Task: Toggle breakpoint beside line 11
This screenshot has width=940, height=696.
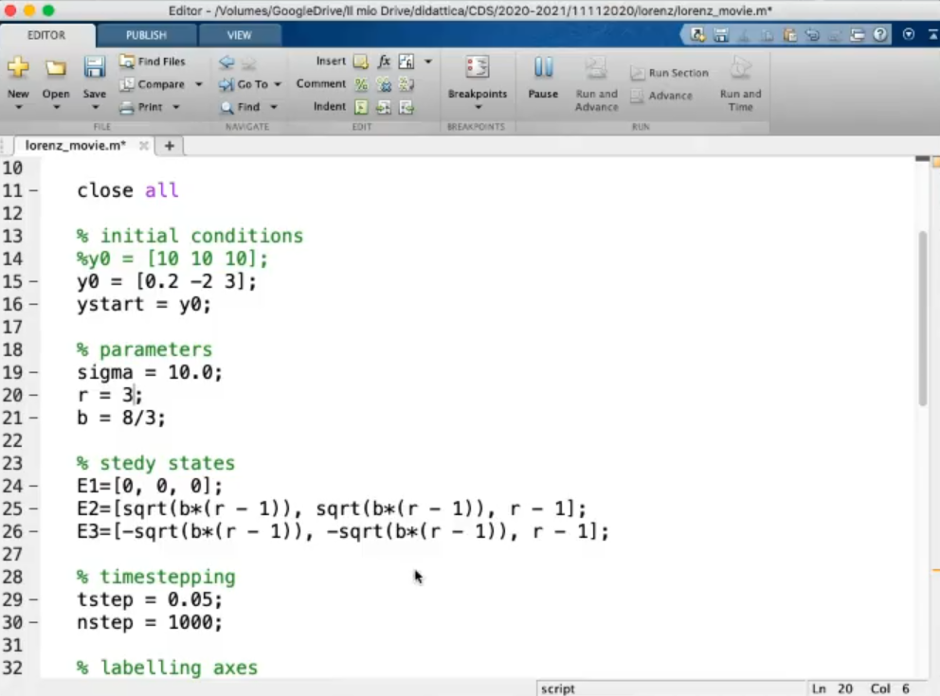Action: 34,191
